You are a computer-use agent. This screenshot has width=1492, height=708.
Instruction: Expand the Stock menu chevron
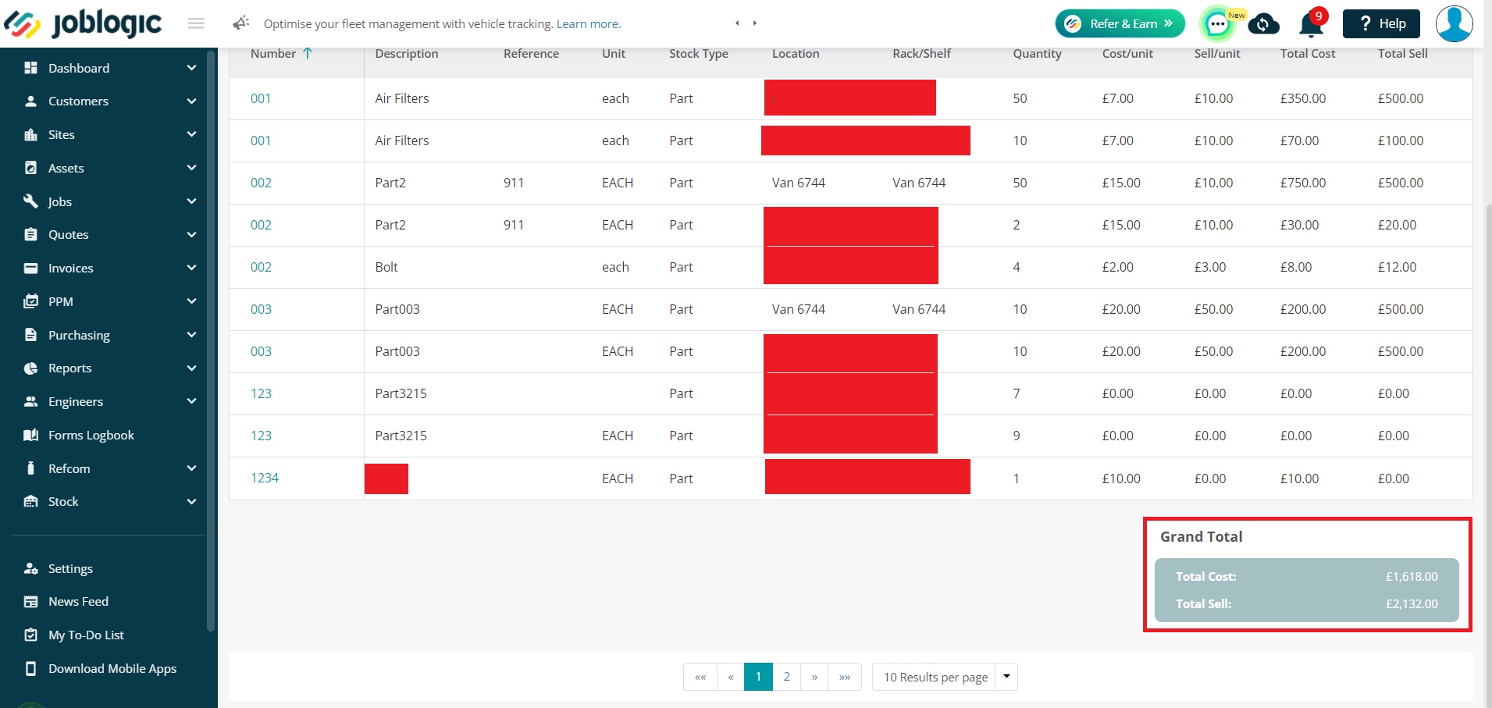coord(192,501)
